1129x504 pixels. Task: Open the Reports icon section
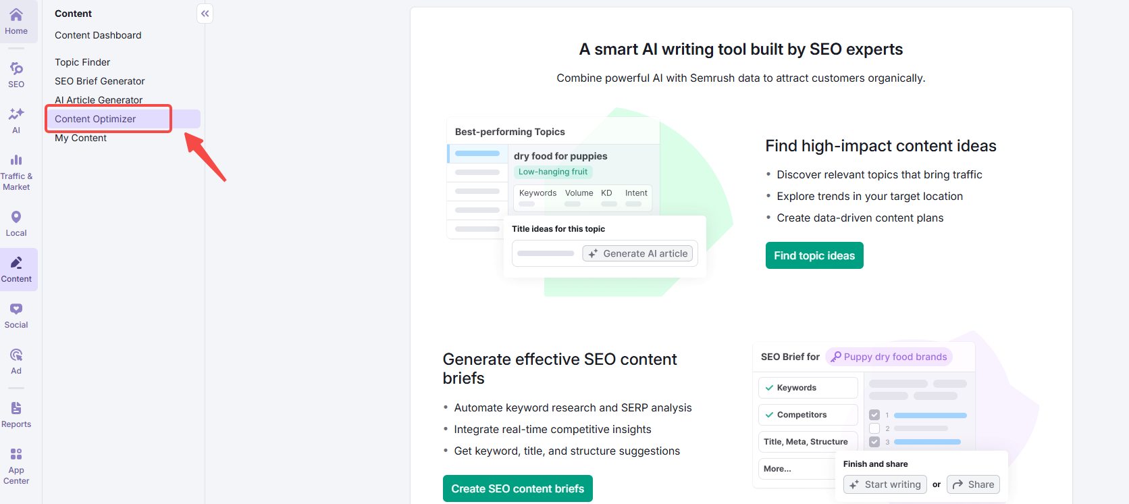(x=16, y=414)
